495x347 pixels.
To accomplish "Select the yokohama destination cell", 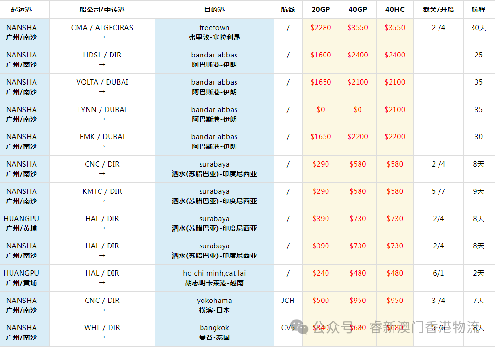I will coord(214,305).
